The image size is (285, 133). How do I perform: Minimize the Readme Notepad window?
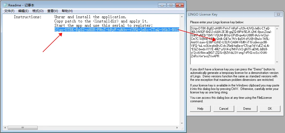162,5
